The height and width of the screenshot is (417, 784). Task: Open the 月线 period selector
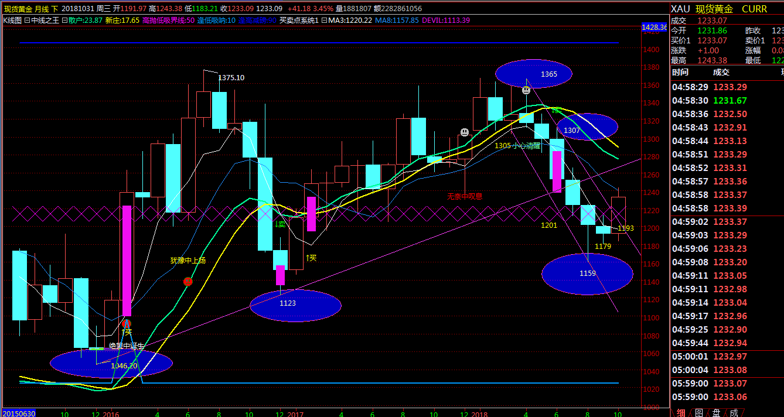41,9
